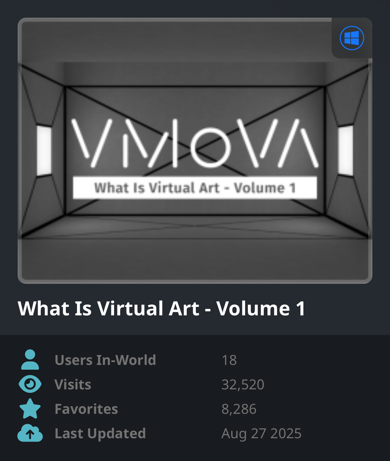Screen dimensions: 390x461
Task: Click the Users In-World person icon
Action: click(x=30, y=359)
